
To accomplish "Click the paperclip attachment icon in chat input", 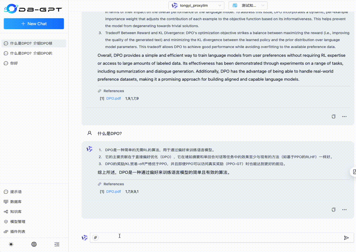I will coord(95,238).
